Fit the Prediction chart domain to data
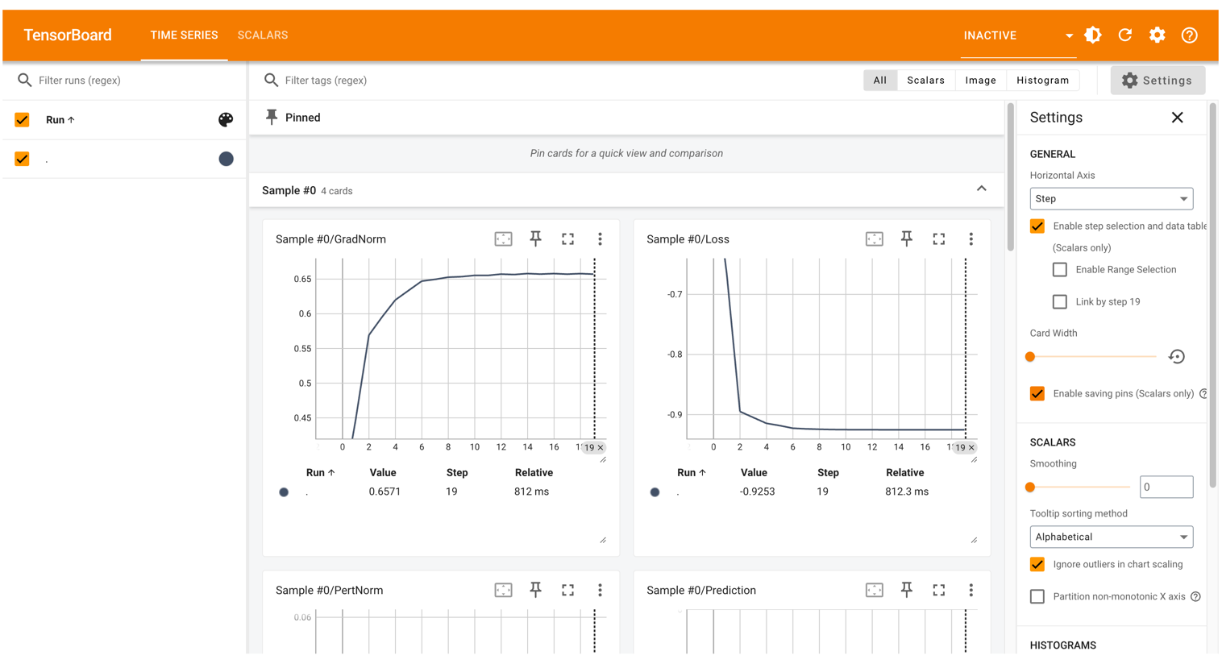This screenshot has width=1222, height=672. click(875, 591)
